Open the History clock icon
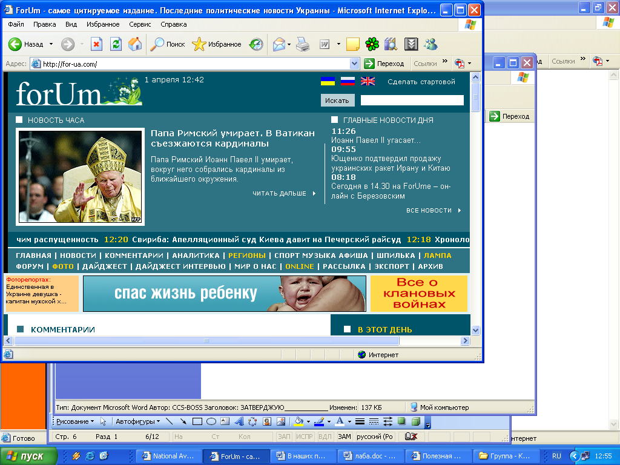Viewport: 620px width, 465px height. pos(256,44)
